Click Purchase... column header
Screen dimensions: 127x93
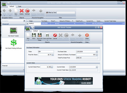(x=46, y=21)
